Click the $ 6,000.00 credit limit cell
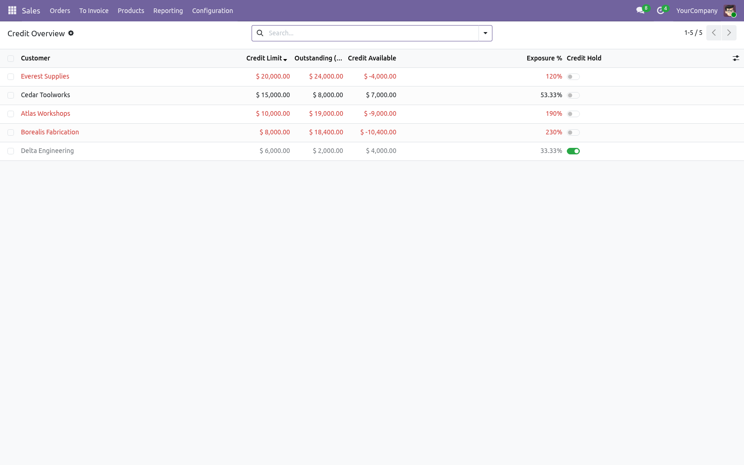 pyautogui.click(x=275, y=151)
